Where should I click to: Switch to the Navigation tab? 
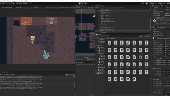165,6
